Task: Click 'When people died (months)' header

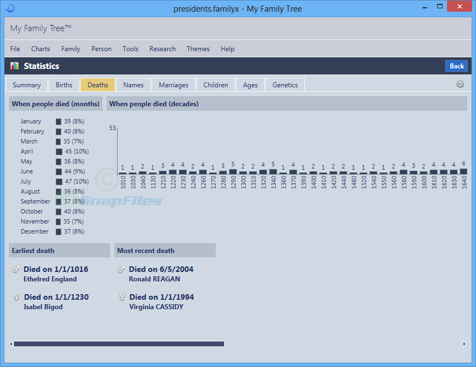Action: coord(56,104)
